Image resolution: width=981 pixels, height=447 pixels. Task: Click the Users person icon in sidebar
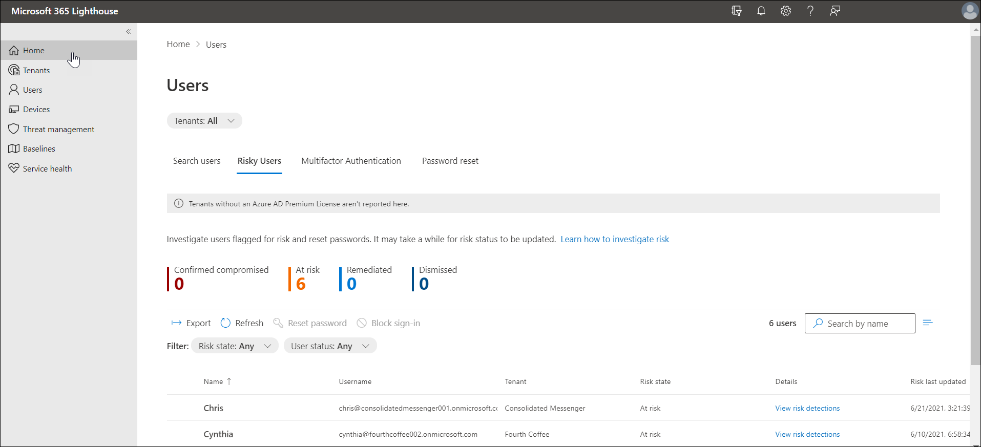[14, 90]
